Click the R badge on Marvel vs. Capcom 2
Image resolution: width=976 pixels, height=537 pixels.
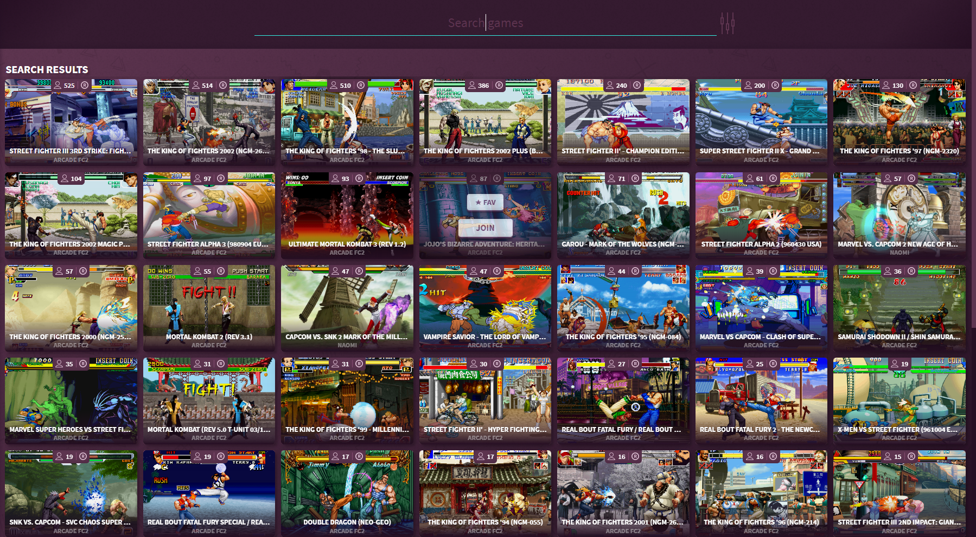911,179
